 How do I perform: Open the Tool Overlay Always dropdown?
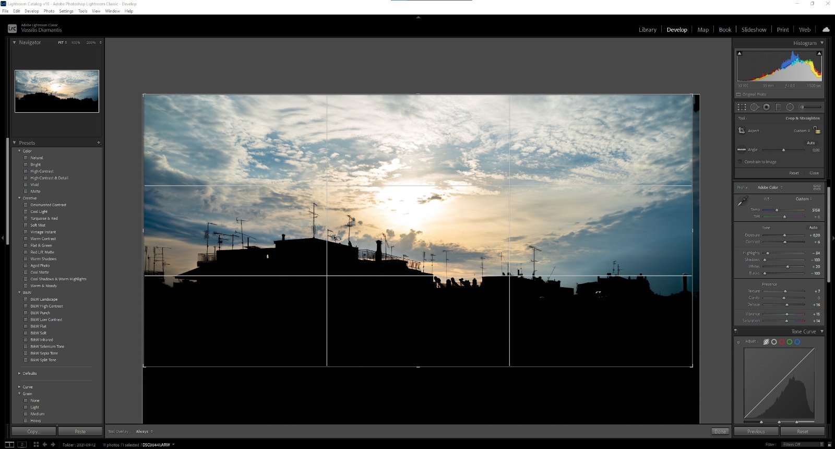point(144,431)
